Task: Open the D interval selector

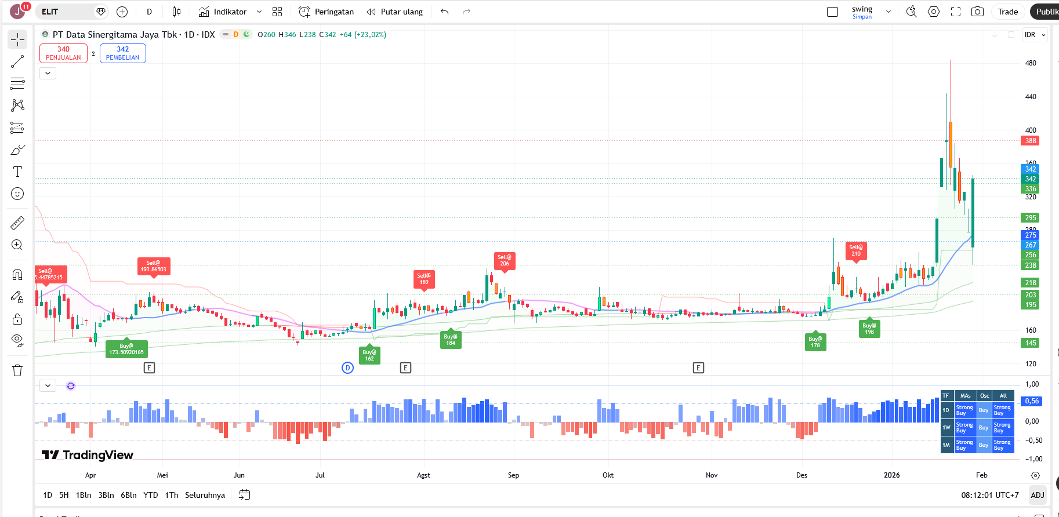Action: (149, 12)
